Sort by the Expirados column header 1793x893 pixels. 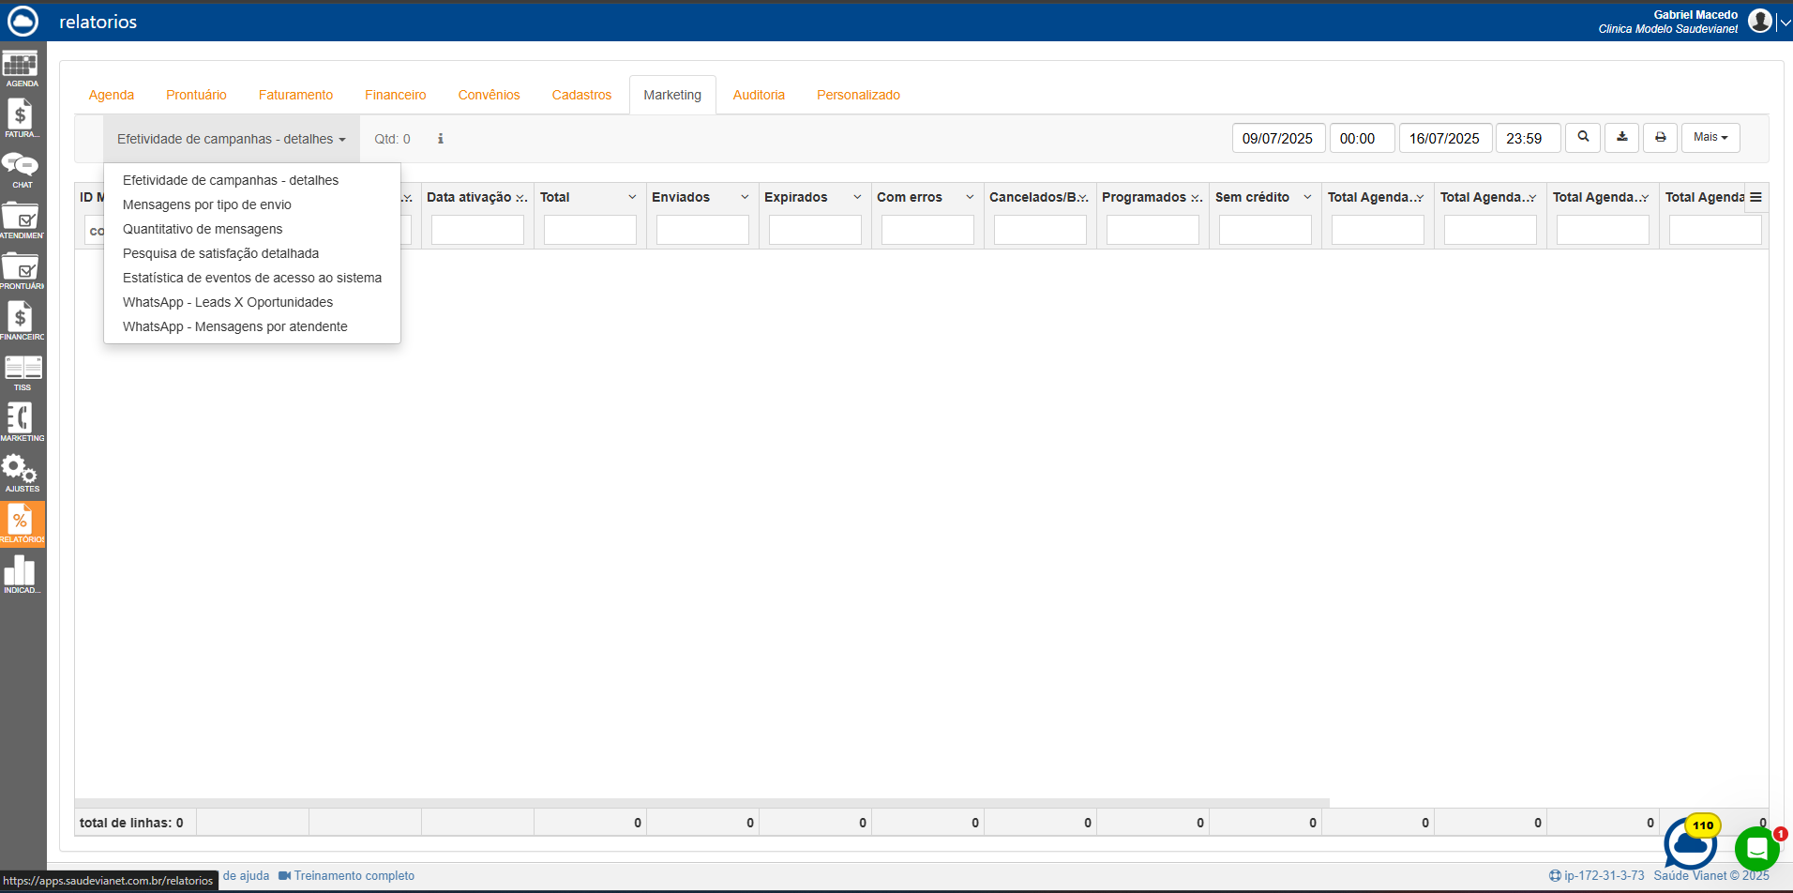796,197
